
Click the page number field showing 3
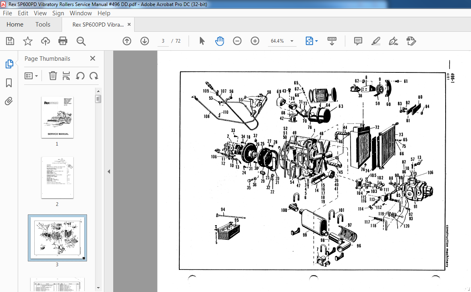(x=163, y=41)
